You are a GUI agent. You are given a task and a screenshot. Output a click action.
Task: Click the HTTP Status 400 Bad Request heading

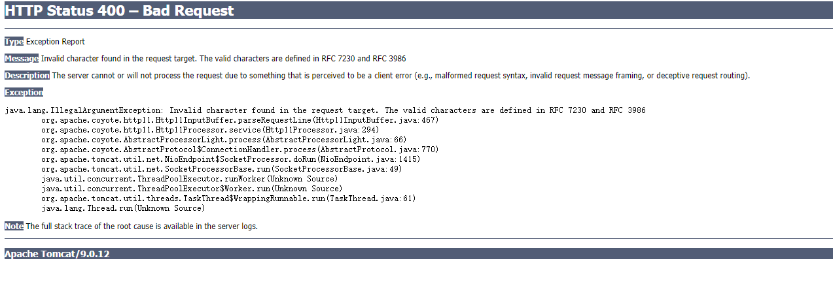tap(119, 11)
